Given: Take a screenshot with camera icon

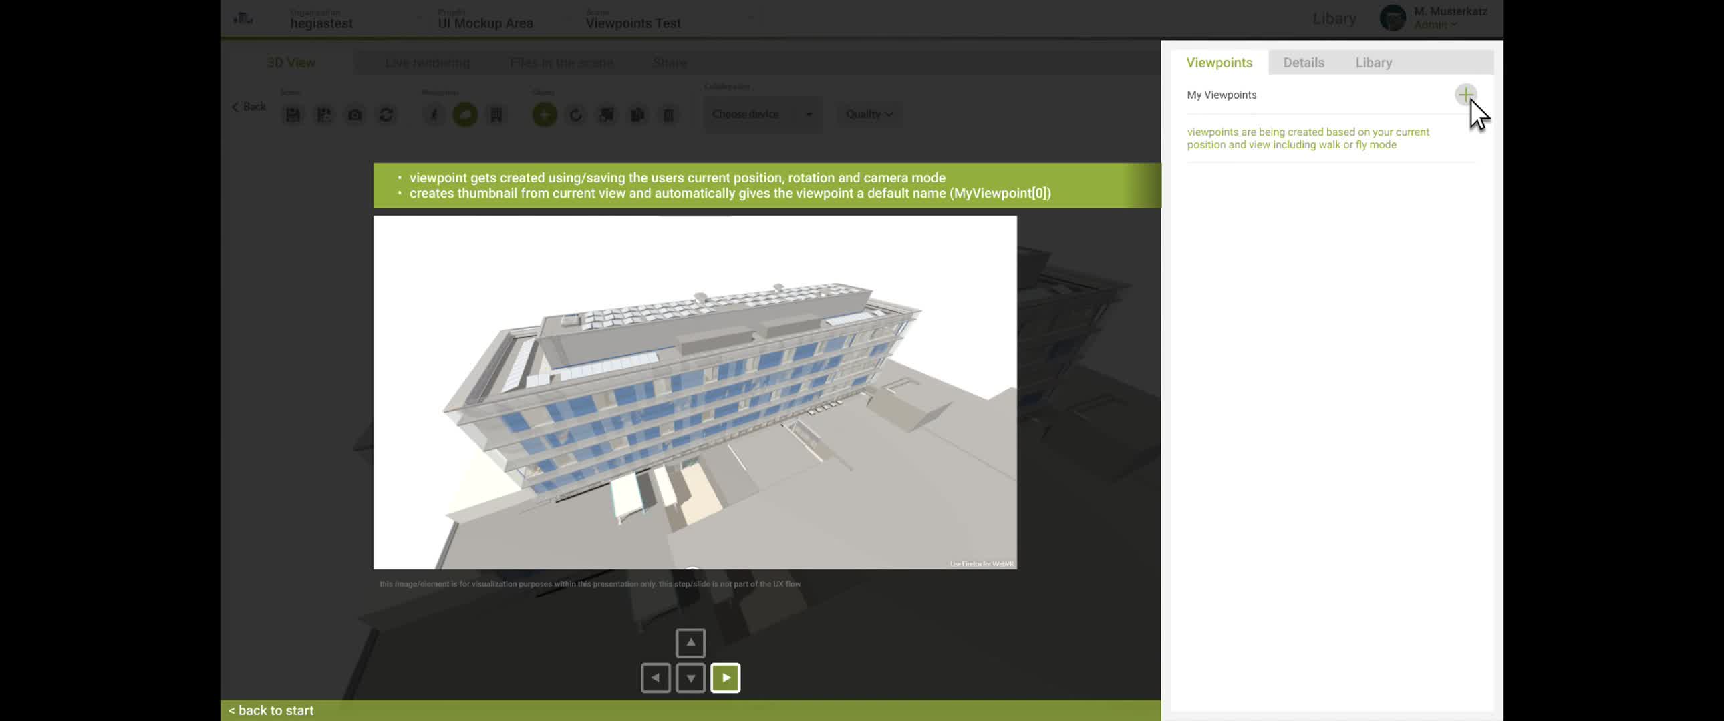Looking at the screenshot, I should coord(355,115).
